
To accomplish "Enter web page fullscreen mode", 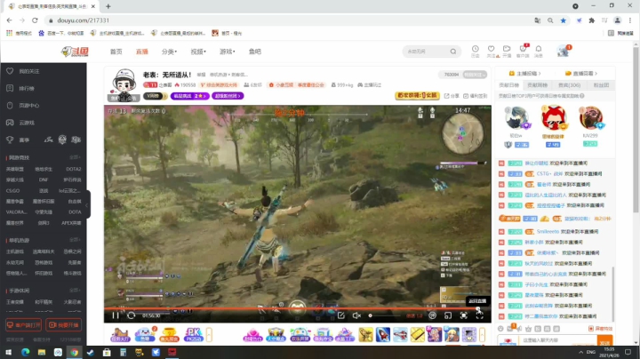I will click(x=464, y=315).
